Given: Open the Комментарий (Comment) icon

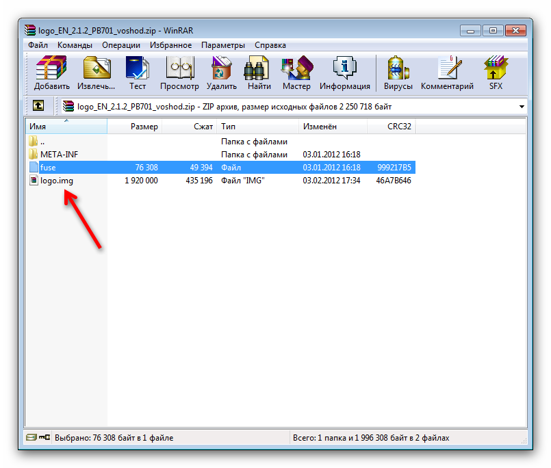Looking at the screenshot, I should (450, 68).
